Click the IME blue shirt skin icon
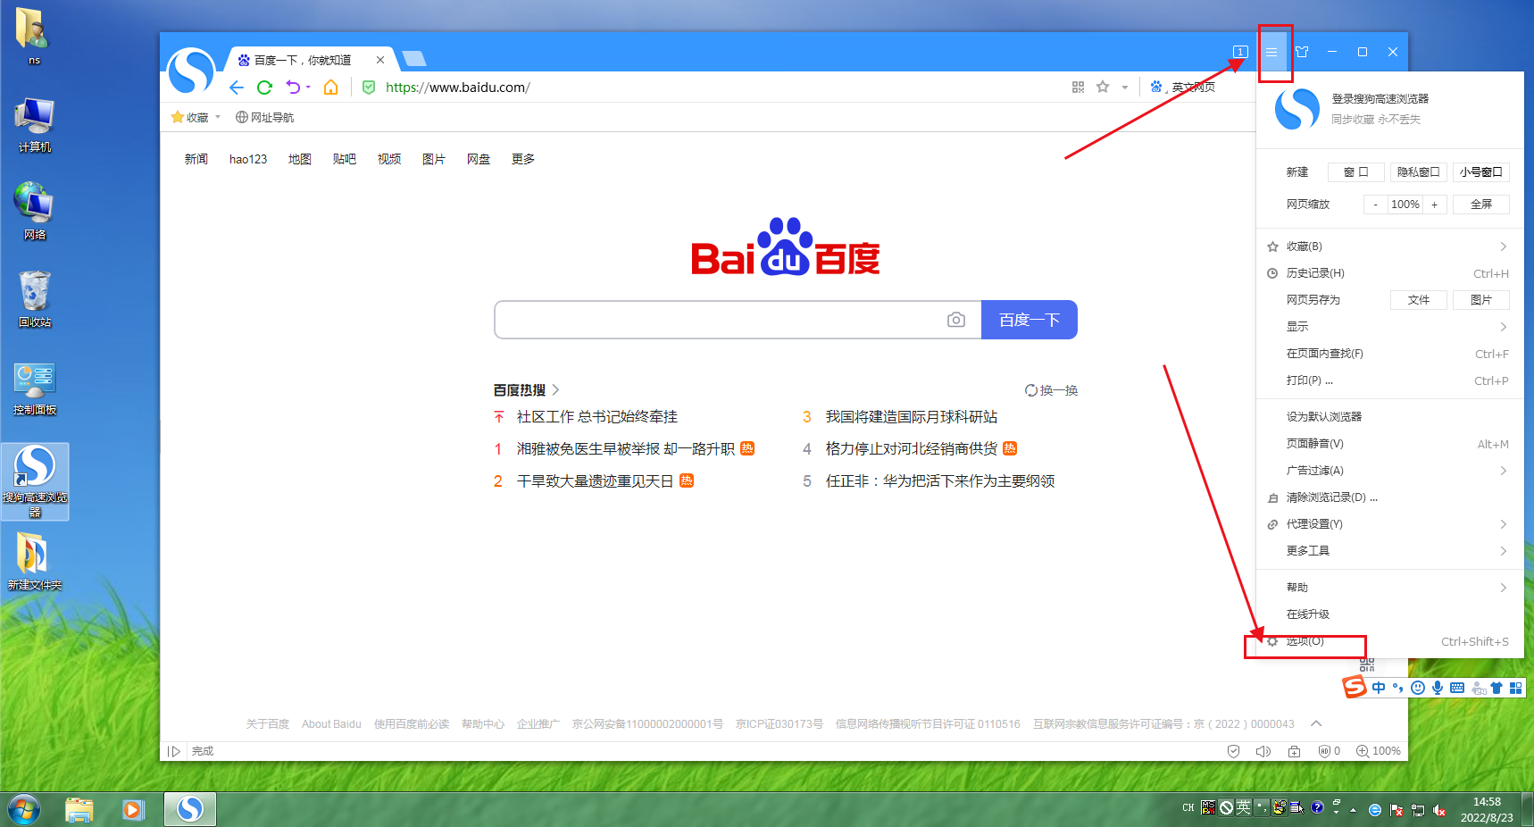The width and height of the screenshot is (1534, 827). click(x=1496, y=688)
